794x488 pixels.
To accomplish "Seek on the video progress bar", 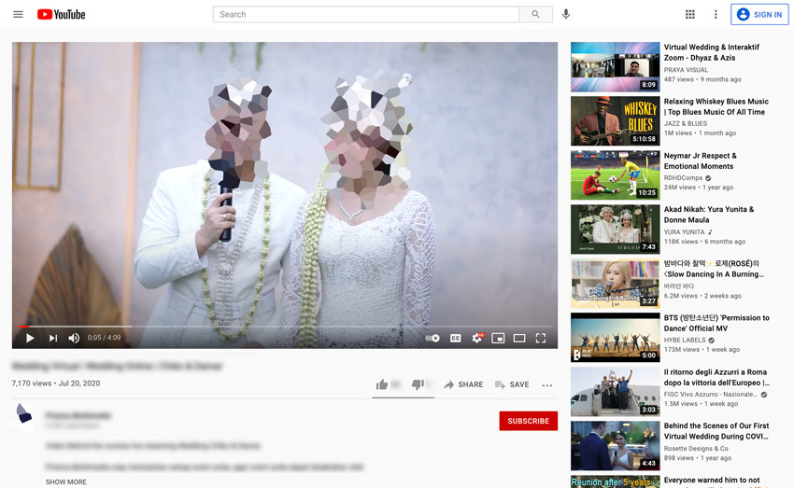I will coord(285,327).
